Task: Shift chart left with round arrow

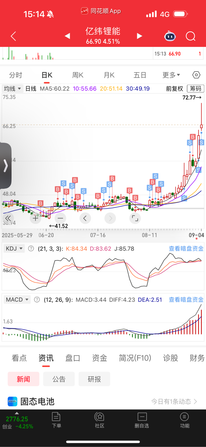Action: click(x=85, y=218)
